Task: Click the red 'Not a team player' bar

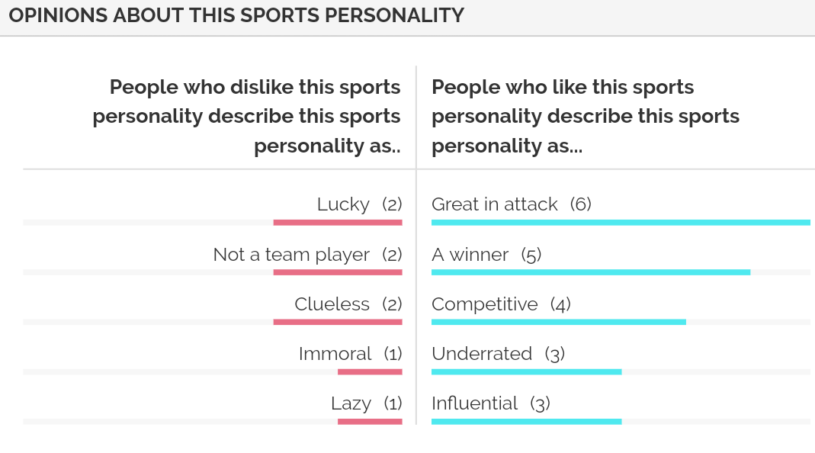Action: click(338, 272)
